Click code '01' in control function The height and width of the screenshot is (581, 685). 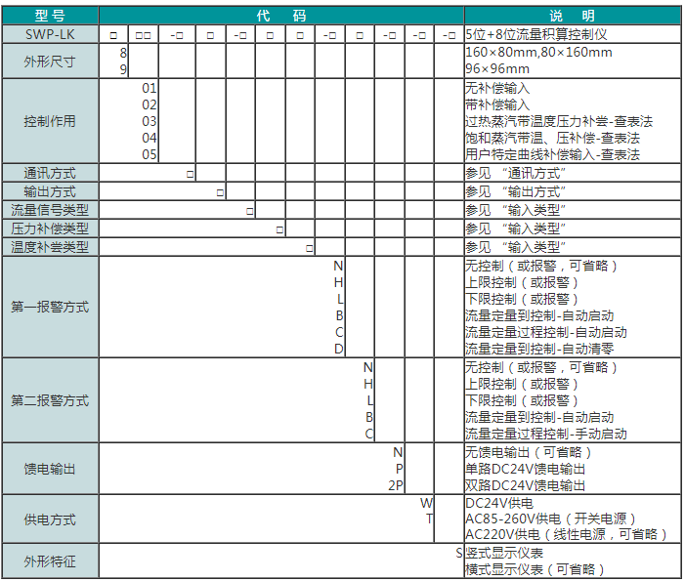tap(149, 88)
